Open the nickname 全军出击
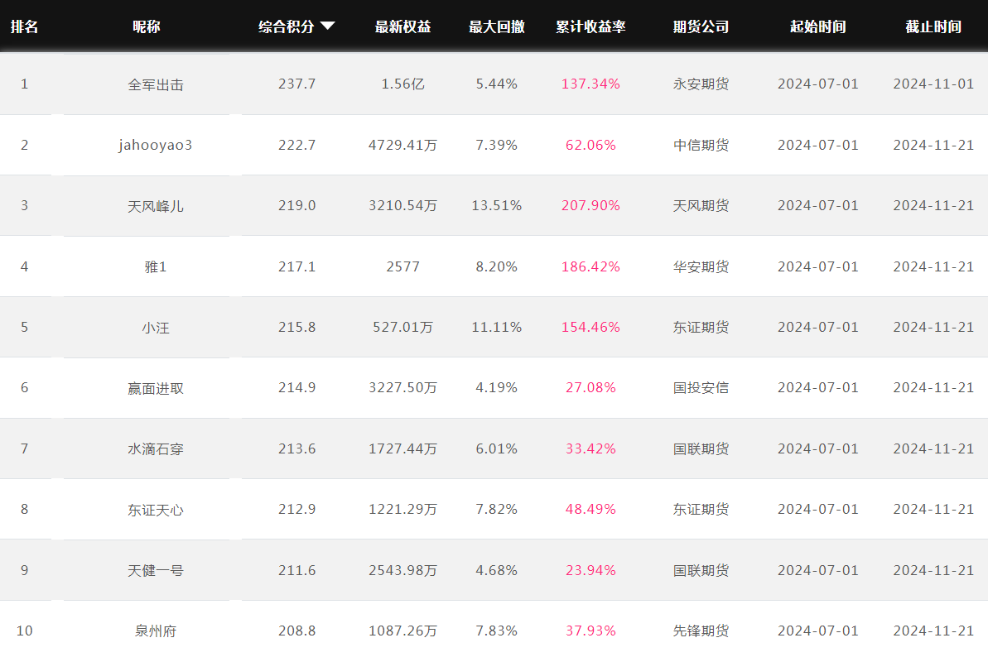 [156, 84]
